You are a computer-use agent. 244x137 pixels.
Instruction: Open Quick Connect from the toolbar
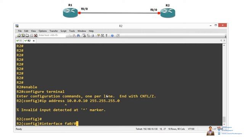[23, 35]
